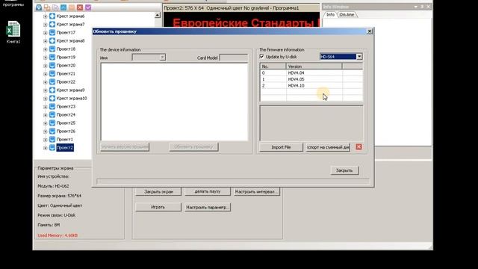Click the No. column header
The width and height of the screenshot is (478, 269).
(x=273, y=67)
